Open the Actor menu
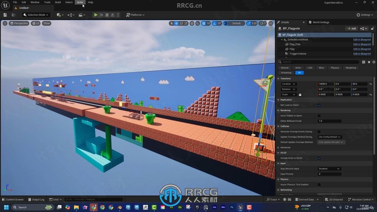The height and width of the screenshot is (212, 377). [80, 2]
